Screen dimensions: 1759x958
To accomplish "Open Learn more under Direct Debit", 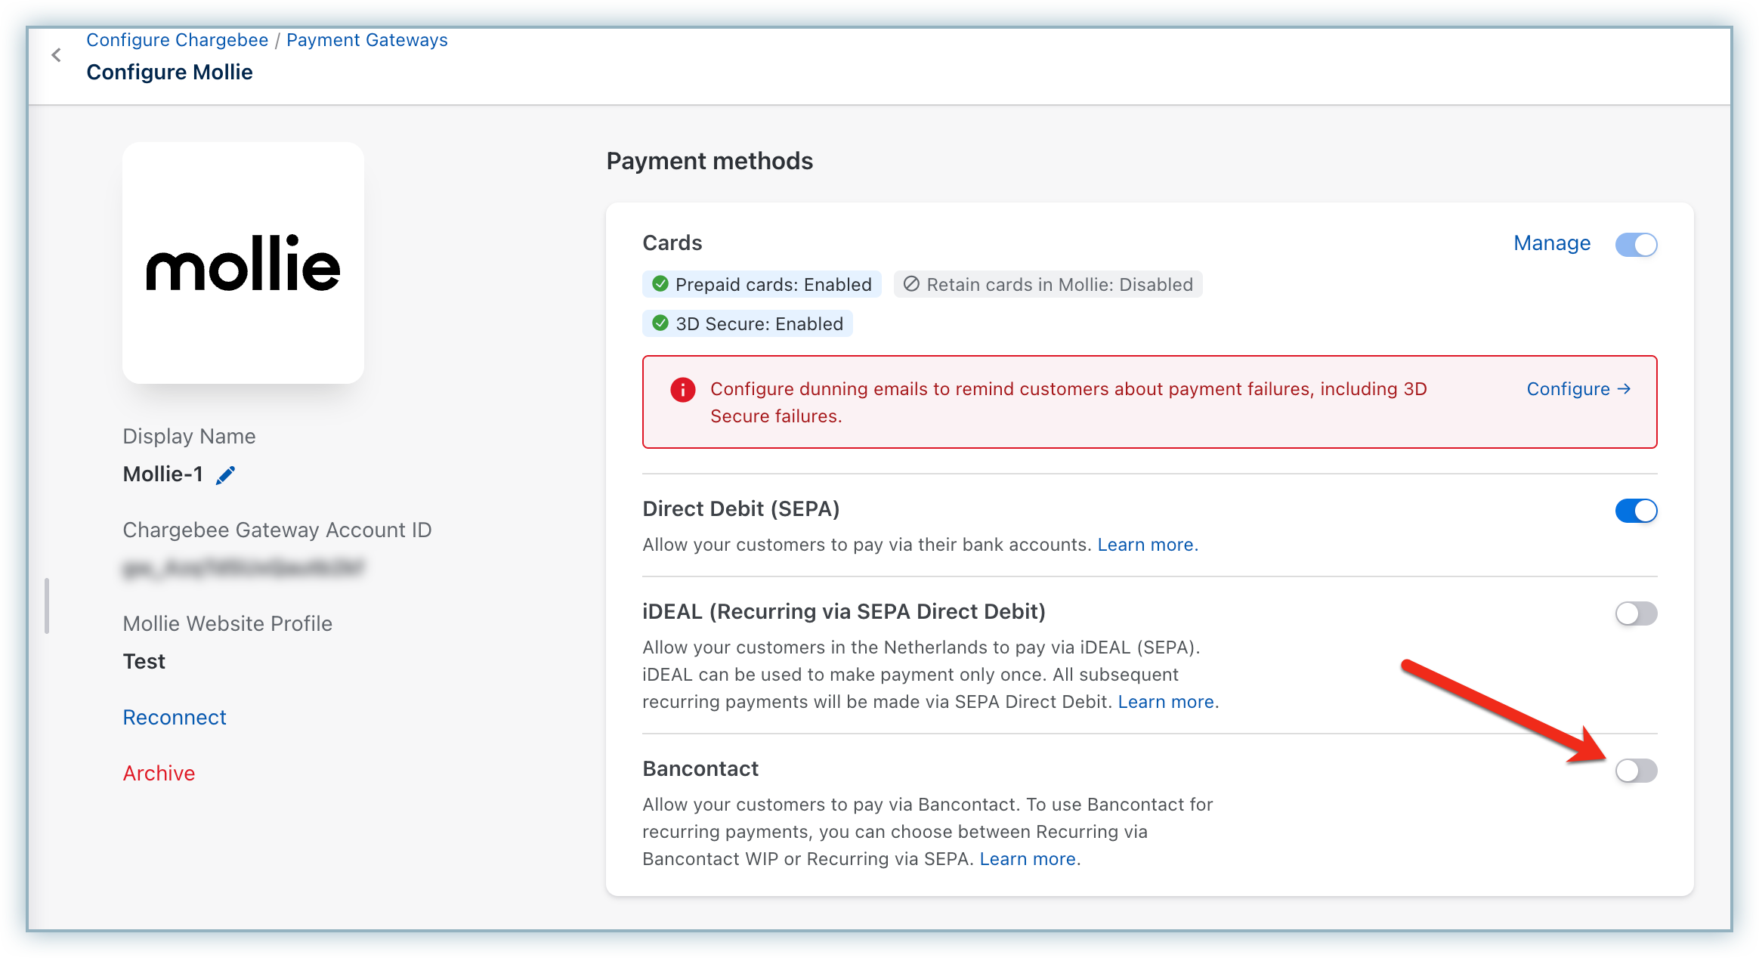I will (x=1147, y=545).
